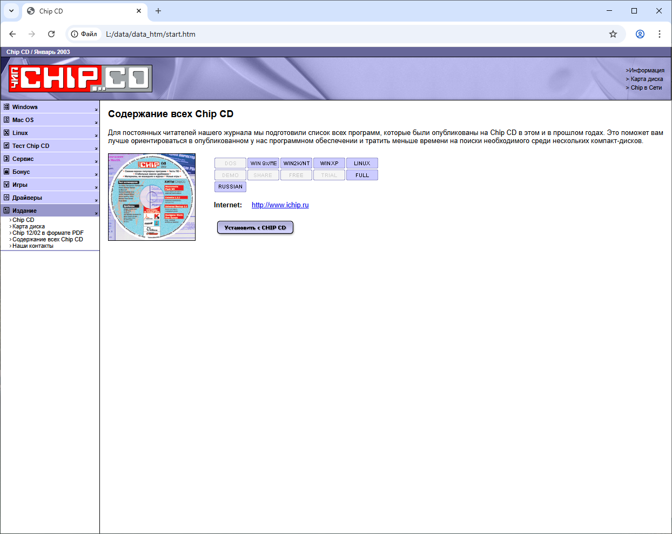The height and width of the screenshot is (534, 672).
Task: Click the FULL license badge
Action: (362, 175)
